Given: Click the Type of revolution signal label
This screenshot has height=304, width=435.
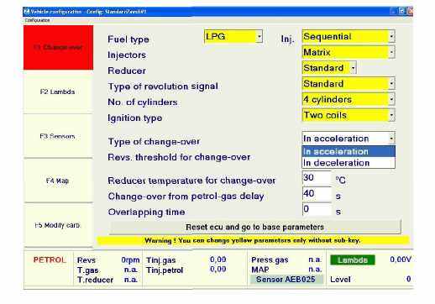Looking at the screenshot, I should click(x=163, y=86).
